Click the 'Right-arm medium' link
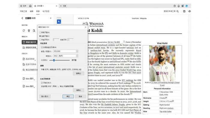The width and height of the screenshot is (210, 118). click(166, 108)
